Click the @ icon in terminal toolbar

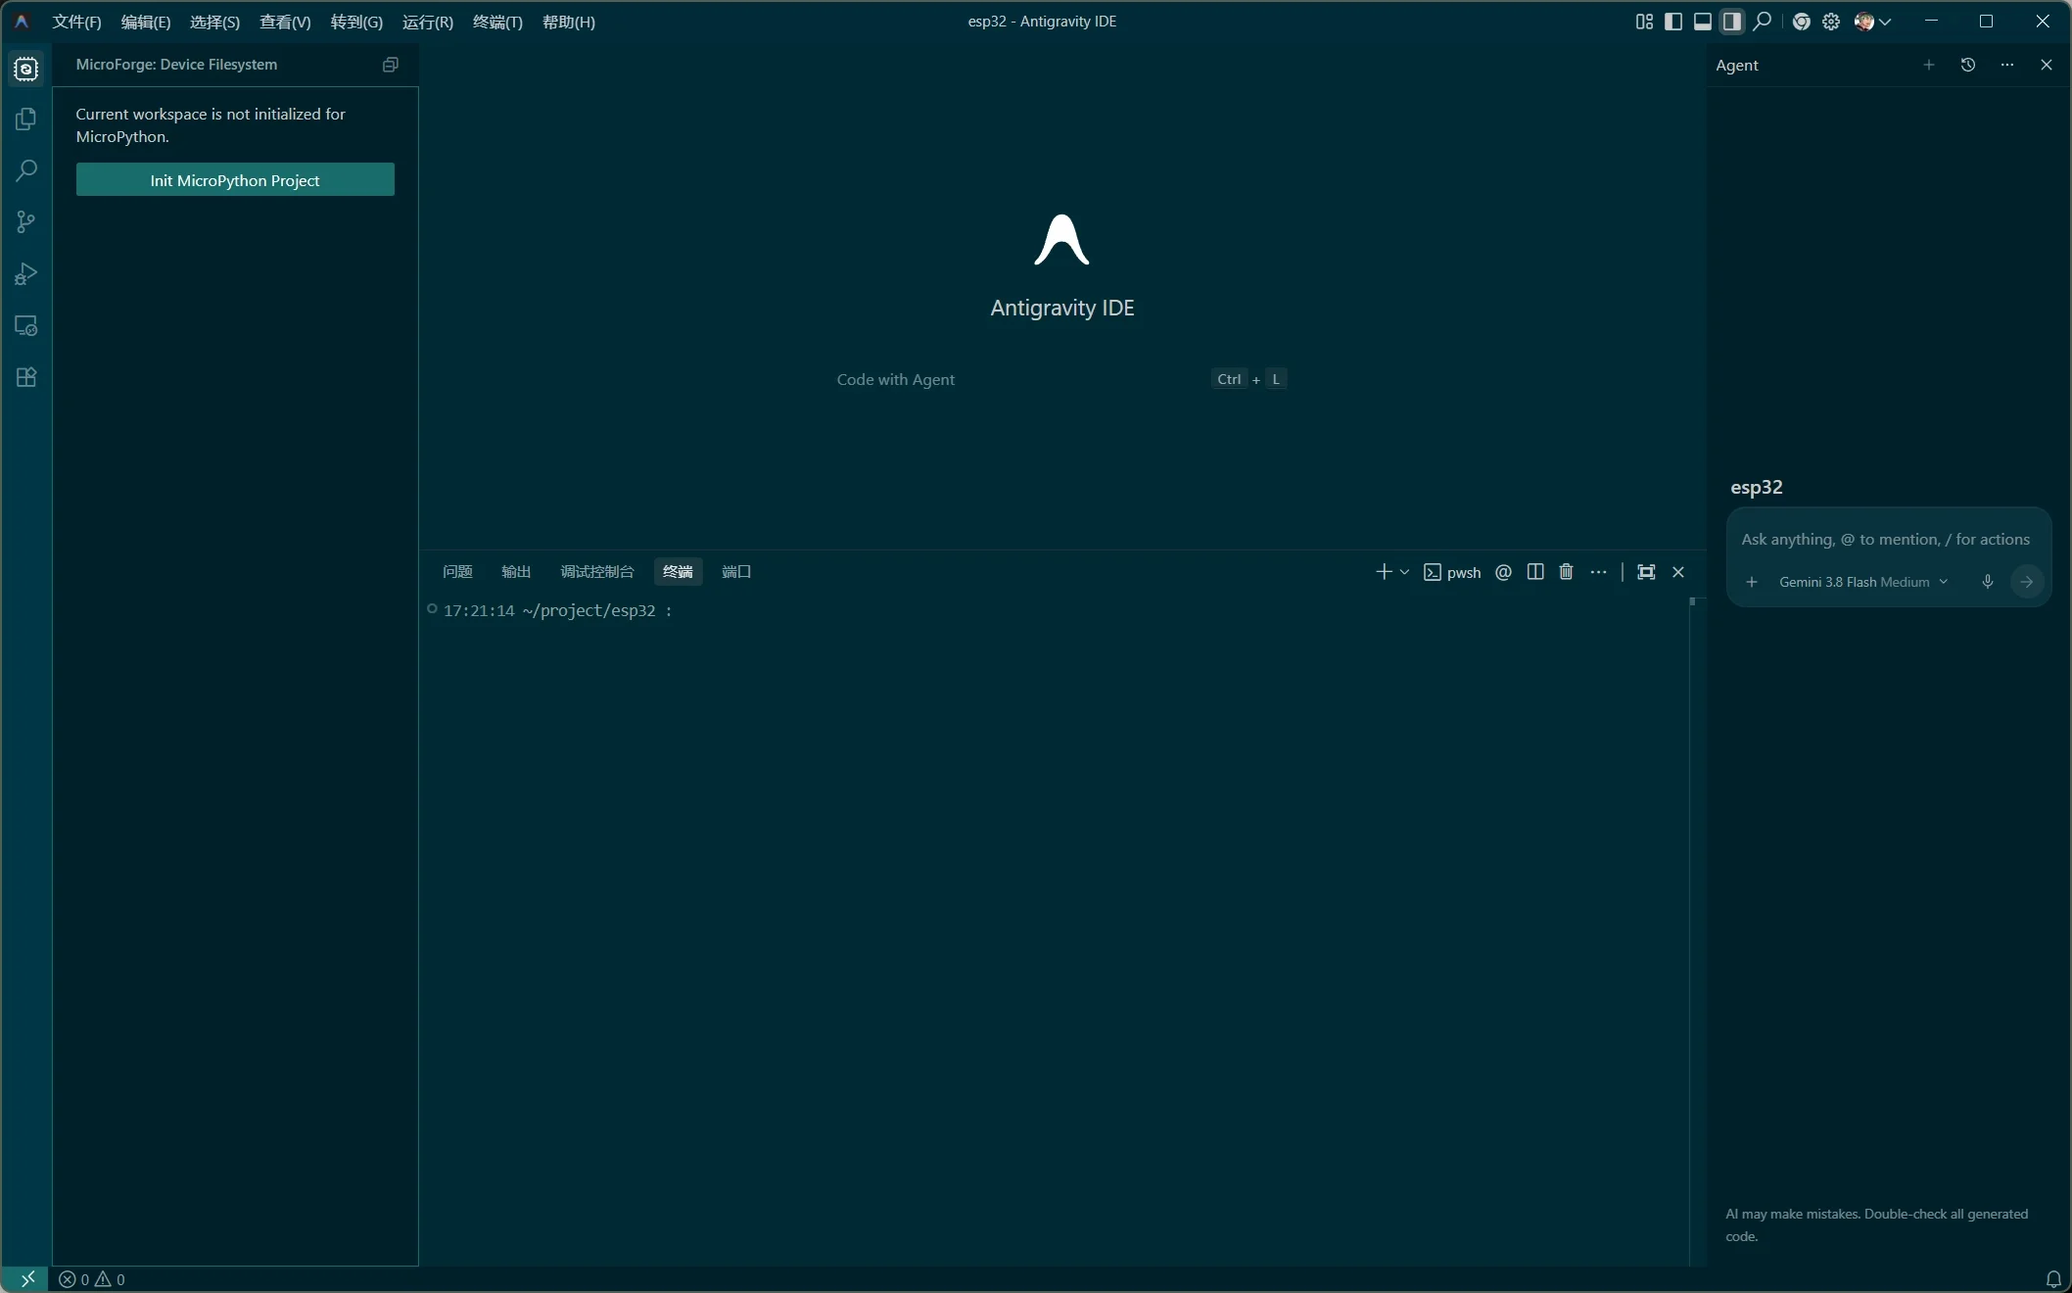(x=1504, y=572)
